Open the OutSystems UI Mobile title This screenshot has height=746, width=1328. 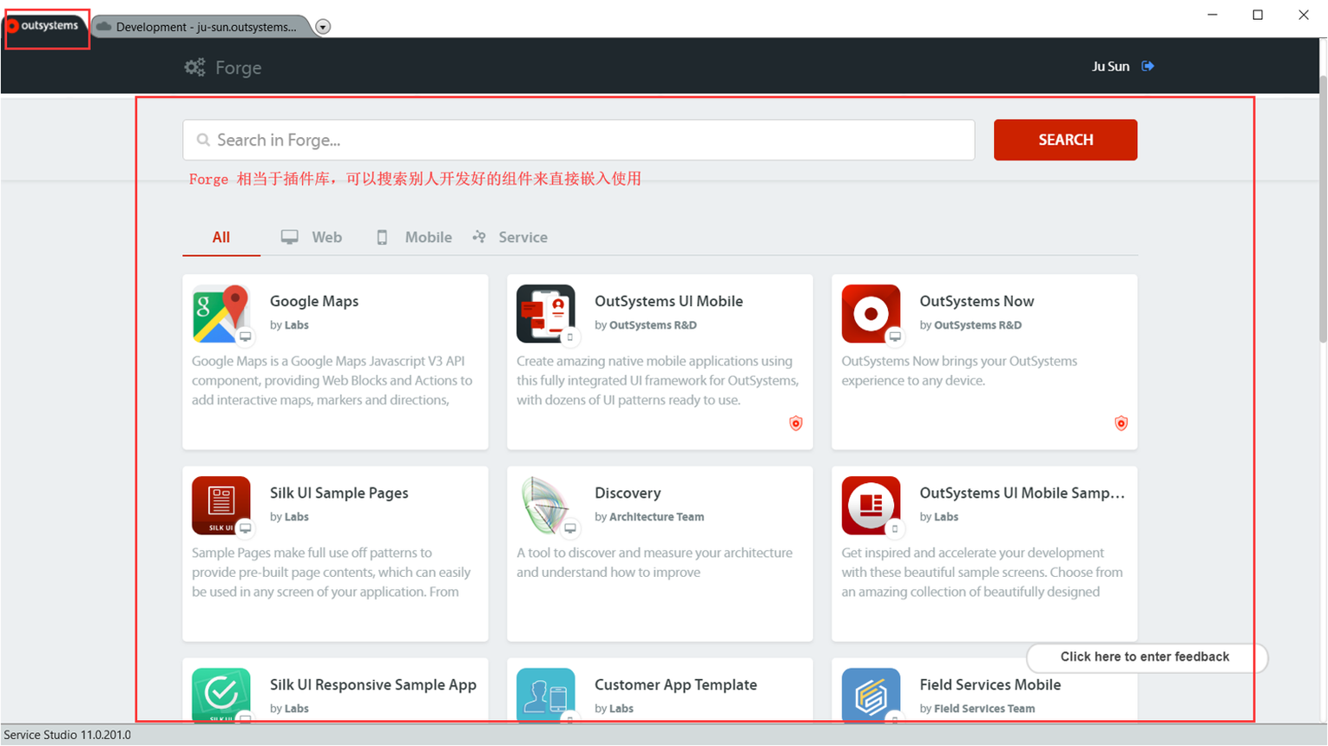668,301
